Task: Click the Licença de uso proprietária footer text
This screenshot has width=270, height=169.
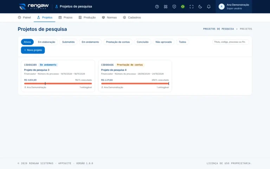Action: tap(229, 163)
